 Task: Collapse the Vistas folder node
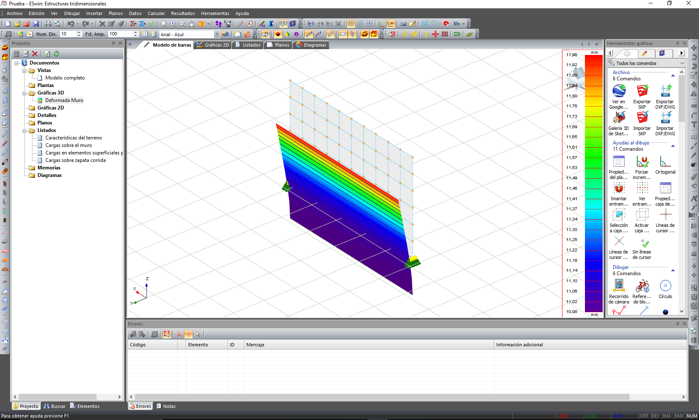(x=25, y=70)
